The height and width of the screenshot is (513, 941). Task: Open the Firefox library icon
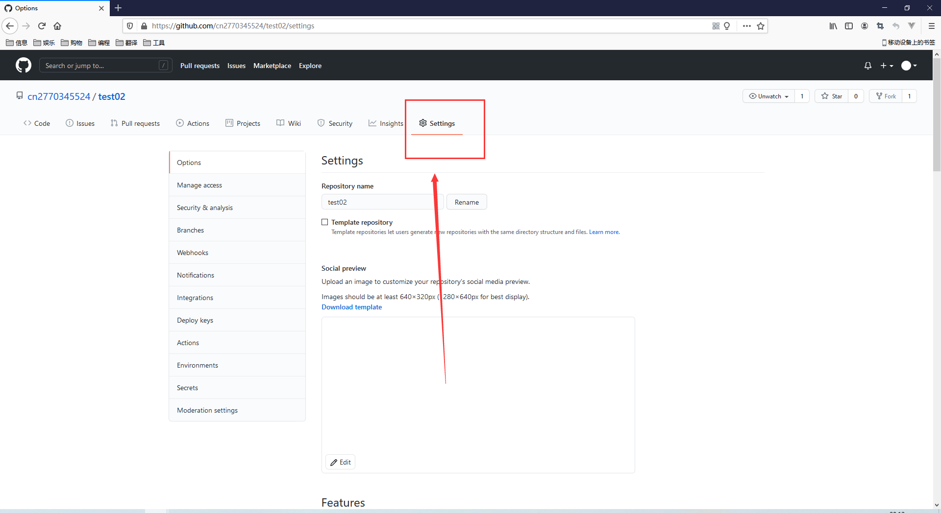(x=833, y=26)
